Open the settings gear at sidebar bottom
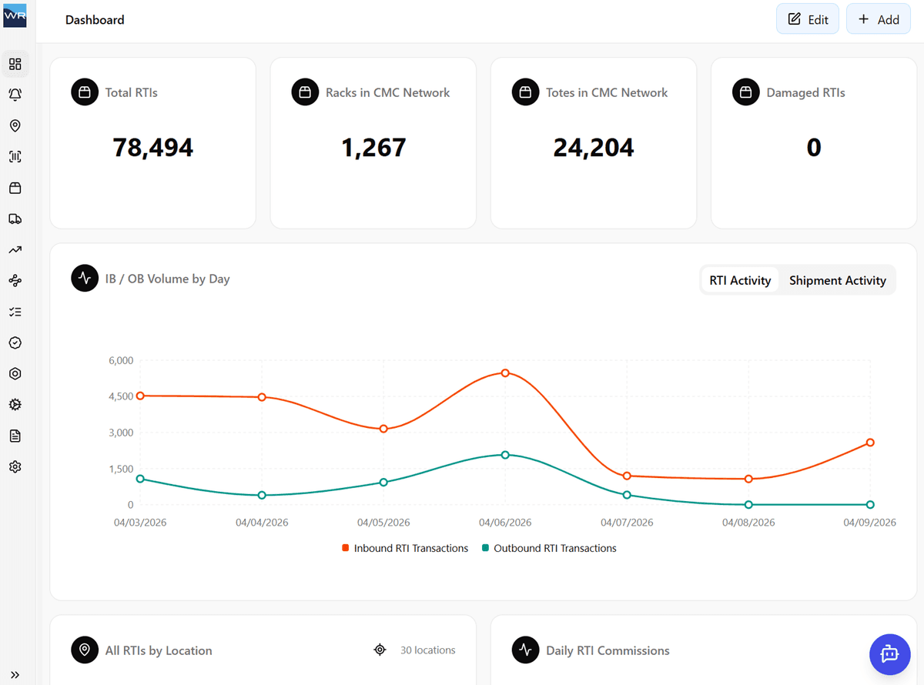This screenshot has width=924, height=685. [x=15, y=466]
